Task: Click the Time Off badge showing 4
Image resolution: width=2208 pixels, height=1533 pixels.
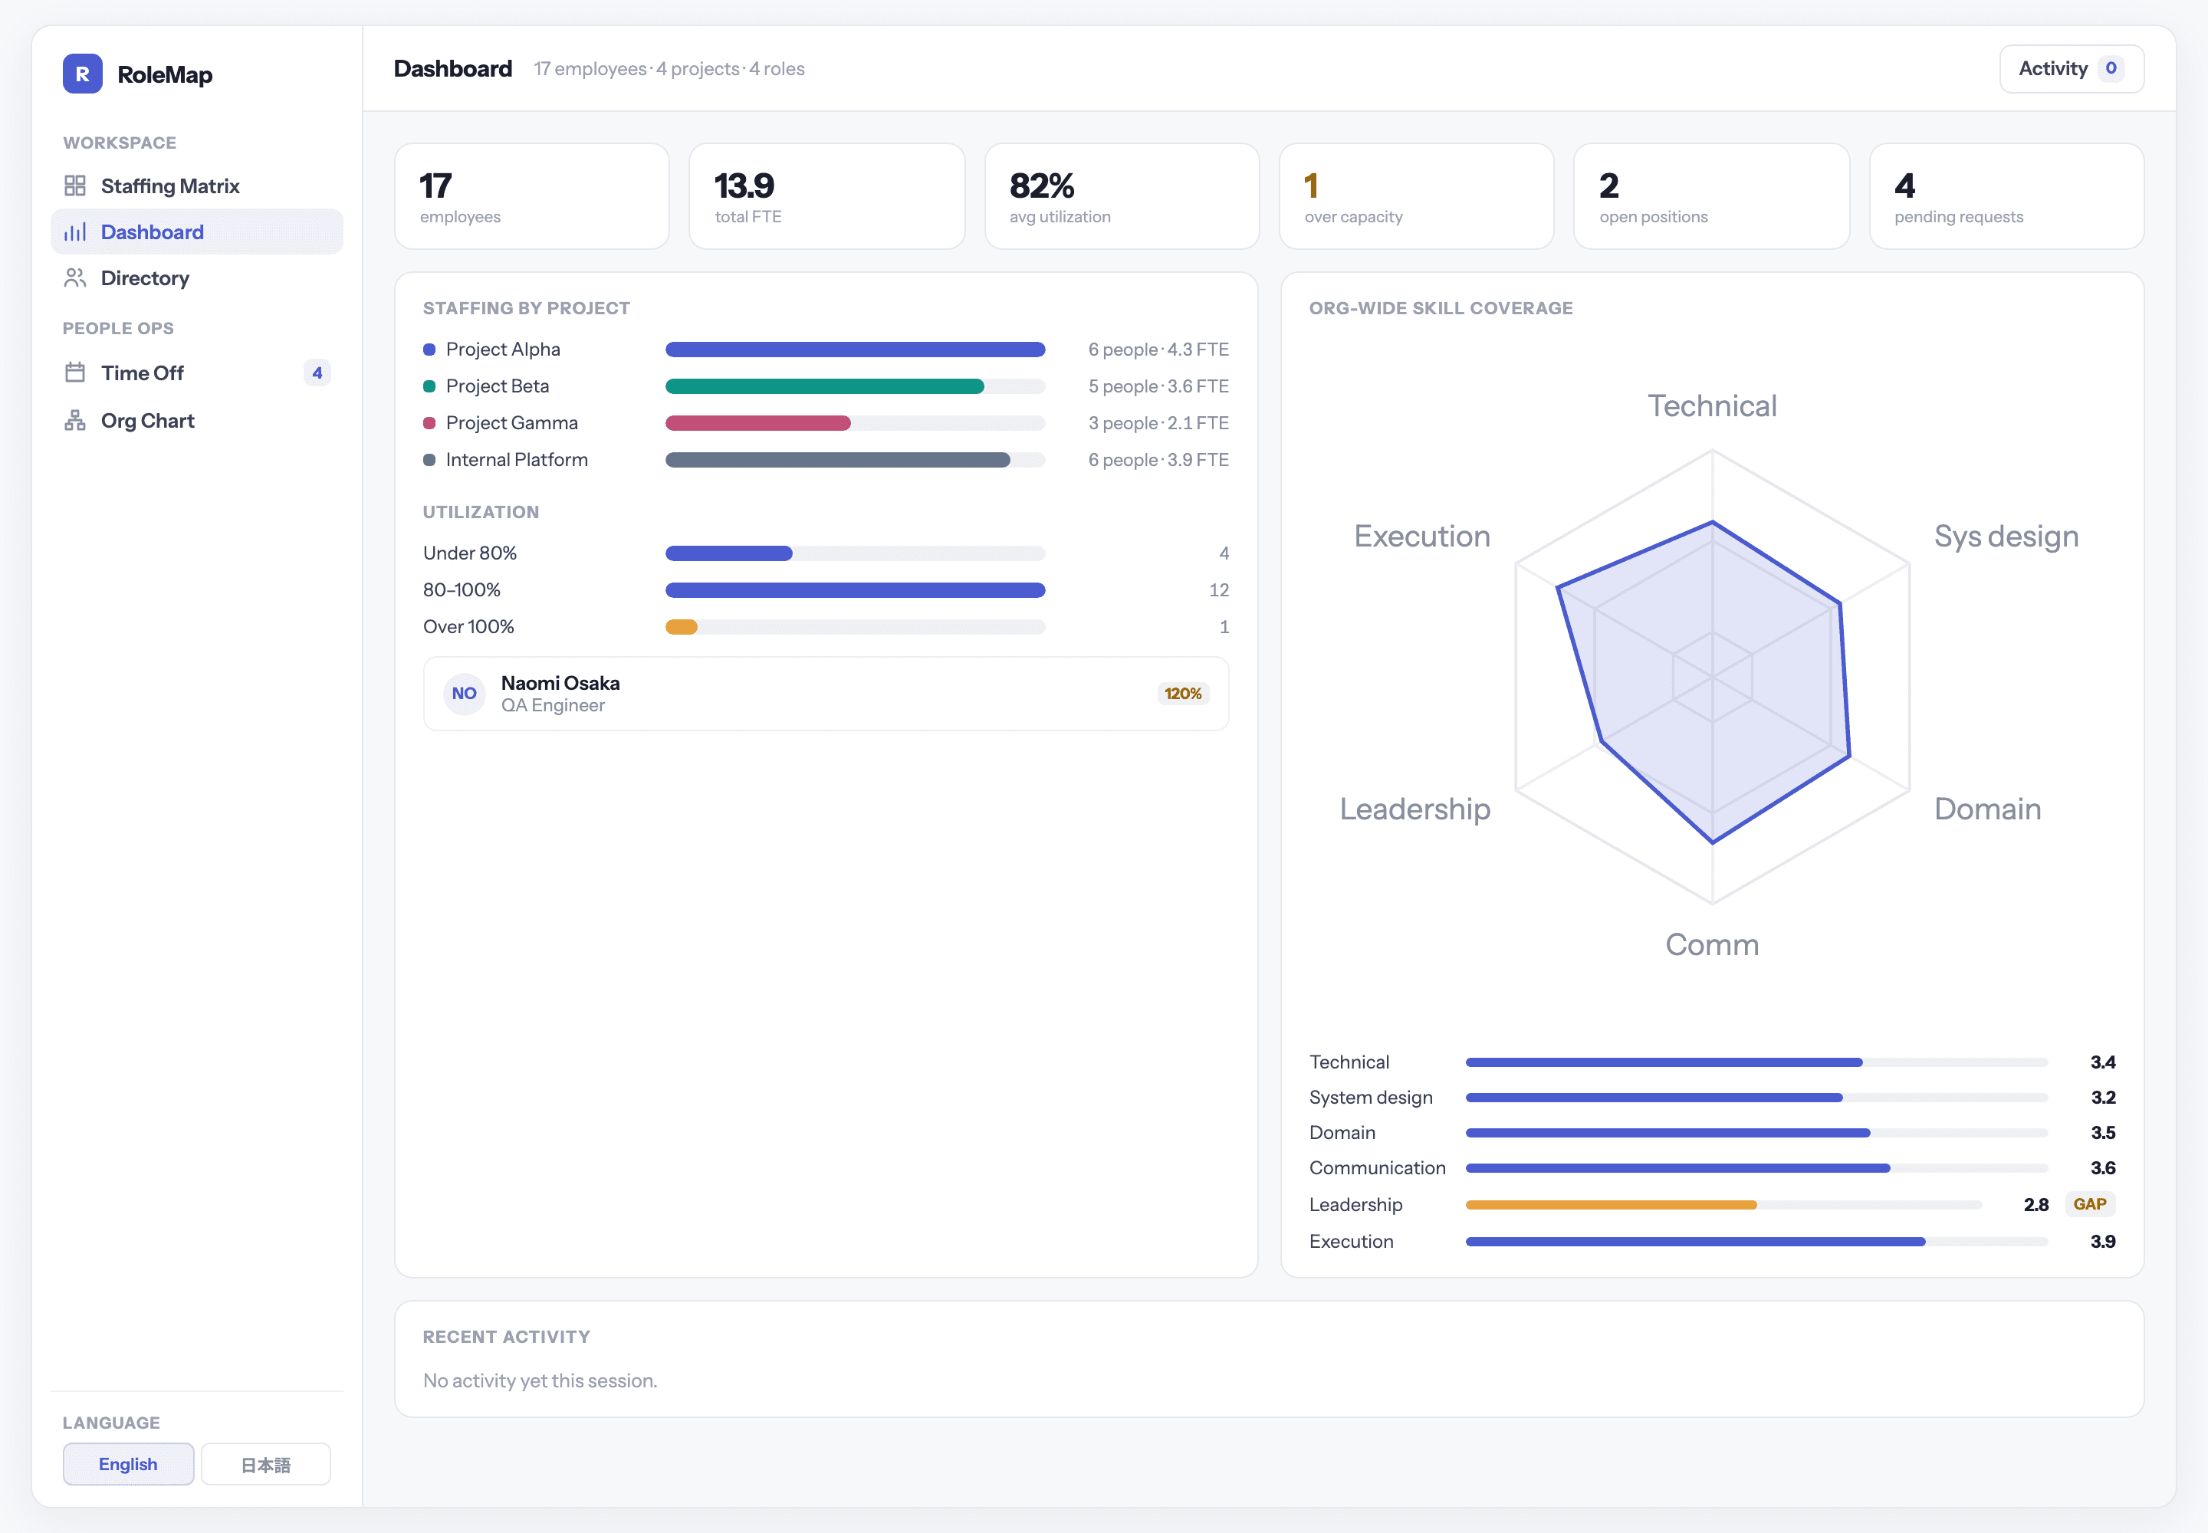Action: pyautogui.click(x=317, y=373)
